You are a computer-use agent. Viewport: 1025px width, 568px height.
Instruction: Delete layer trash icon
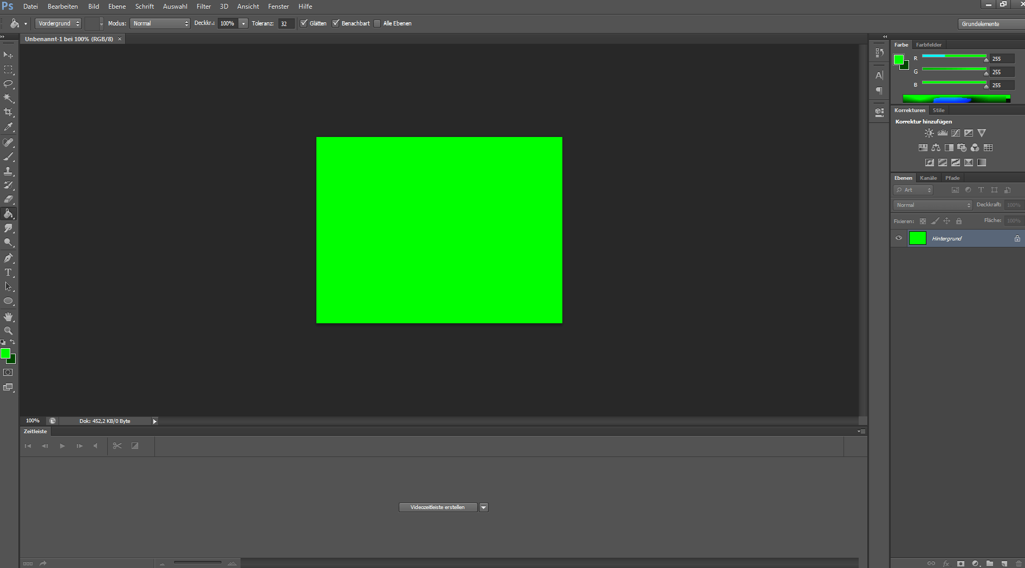1018,564
